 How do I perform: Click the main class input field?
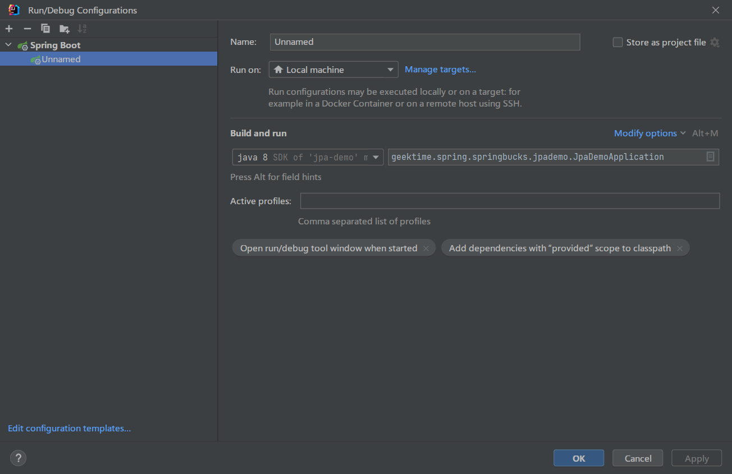tap(553, 157)
